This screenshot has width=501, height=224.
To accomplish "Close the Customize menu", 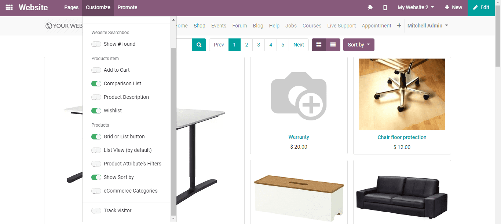I will pyautogui.click(x=98, y=7).
